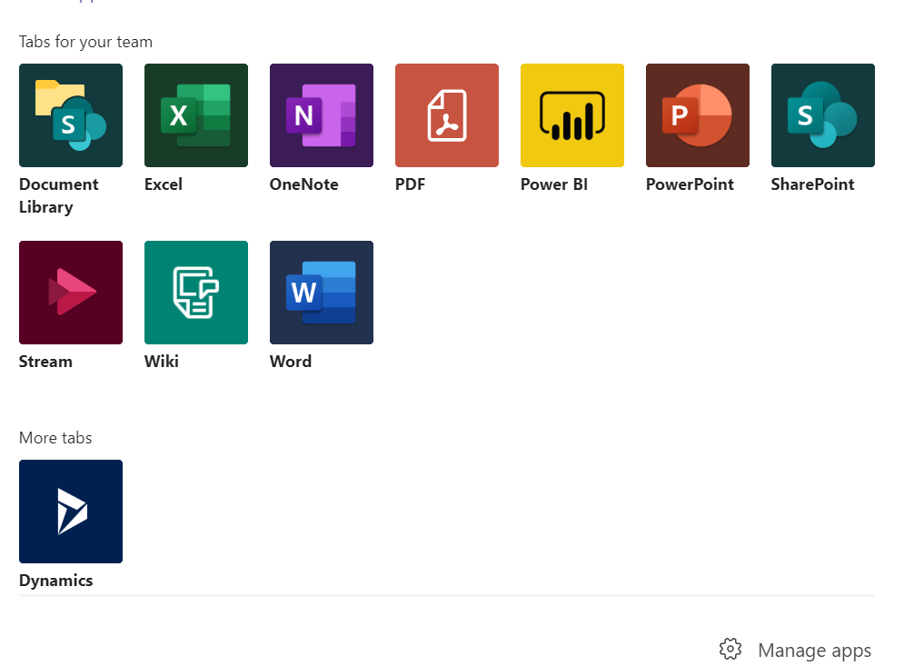
Task: Click the 'Wiki' label text
Action: (162, 362)
